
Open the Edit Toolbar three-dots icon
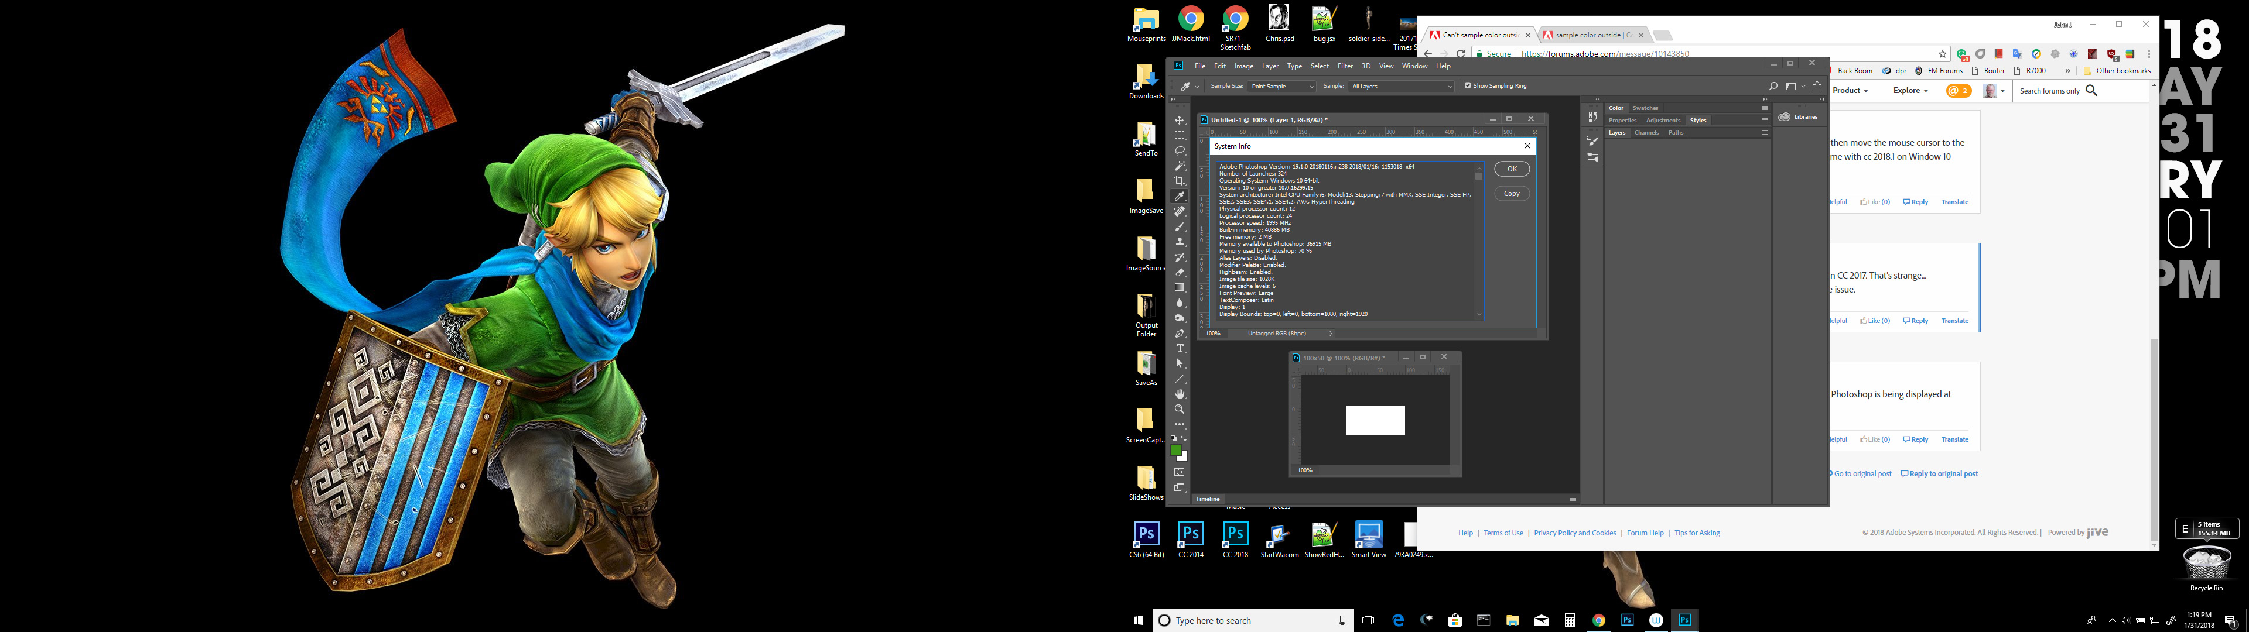coord(1180,424)
